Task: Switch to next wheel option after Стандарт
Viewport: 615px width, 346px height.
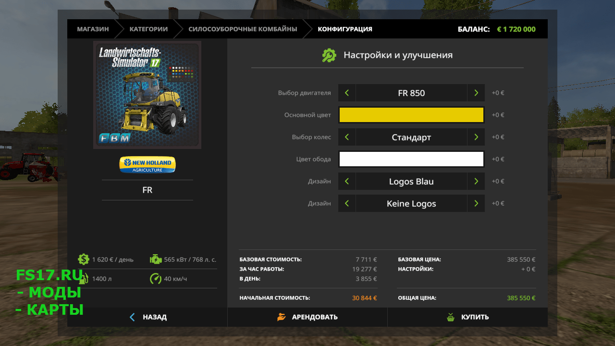Action: coord(476,137)
